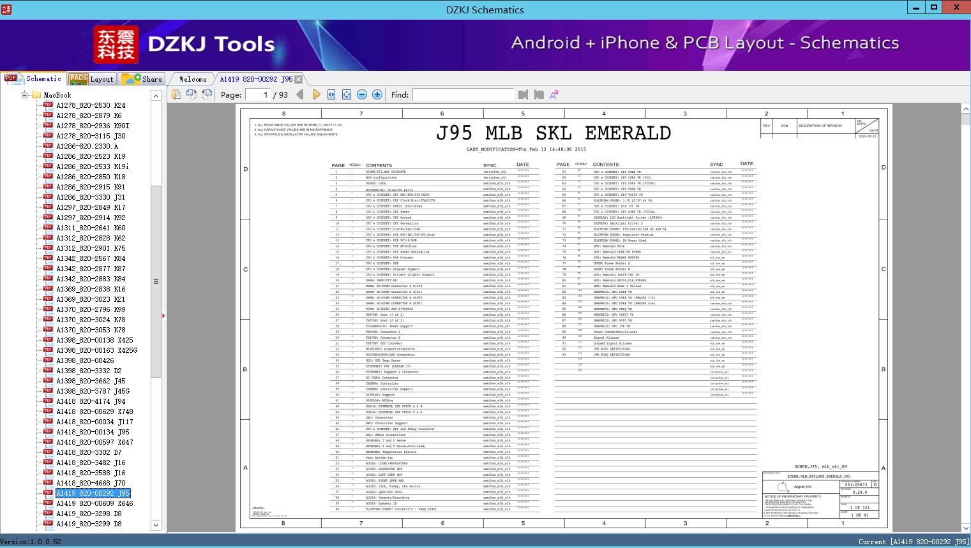Zoom out with the minus icon

pyautogui.click(x=362, y=94)
